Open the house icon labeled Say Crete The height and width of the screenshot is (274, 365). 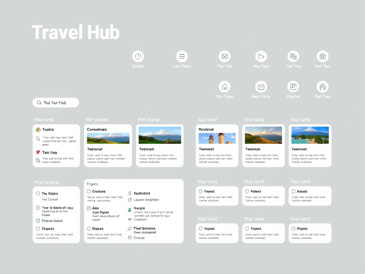click(225, 87)
